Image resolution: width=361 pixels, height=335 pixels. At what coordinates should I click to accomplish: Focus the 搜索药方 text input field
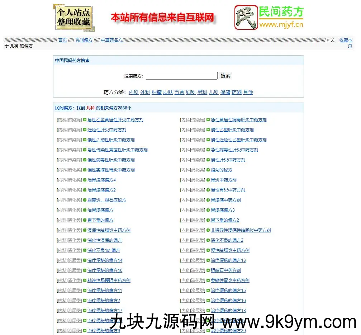click(x=181, y=76)
